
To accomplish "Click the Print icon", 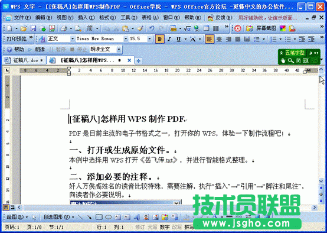I will pos(64,28).
